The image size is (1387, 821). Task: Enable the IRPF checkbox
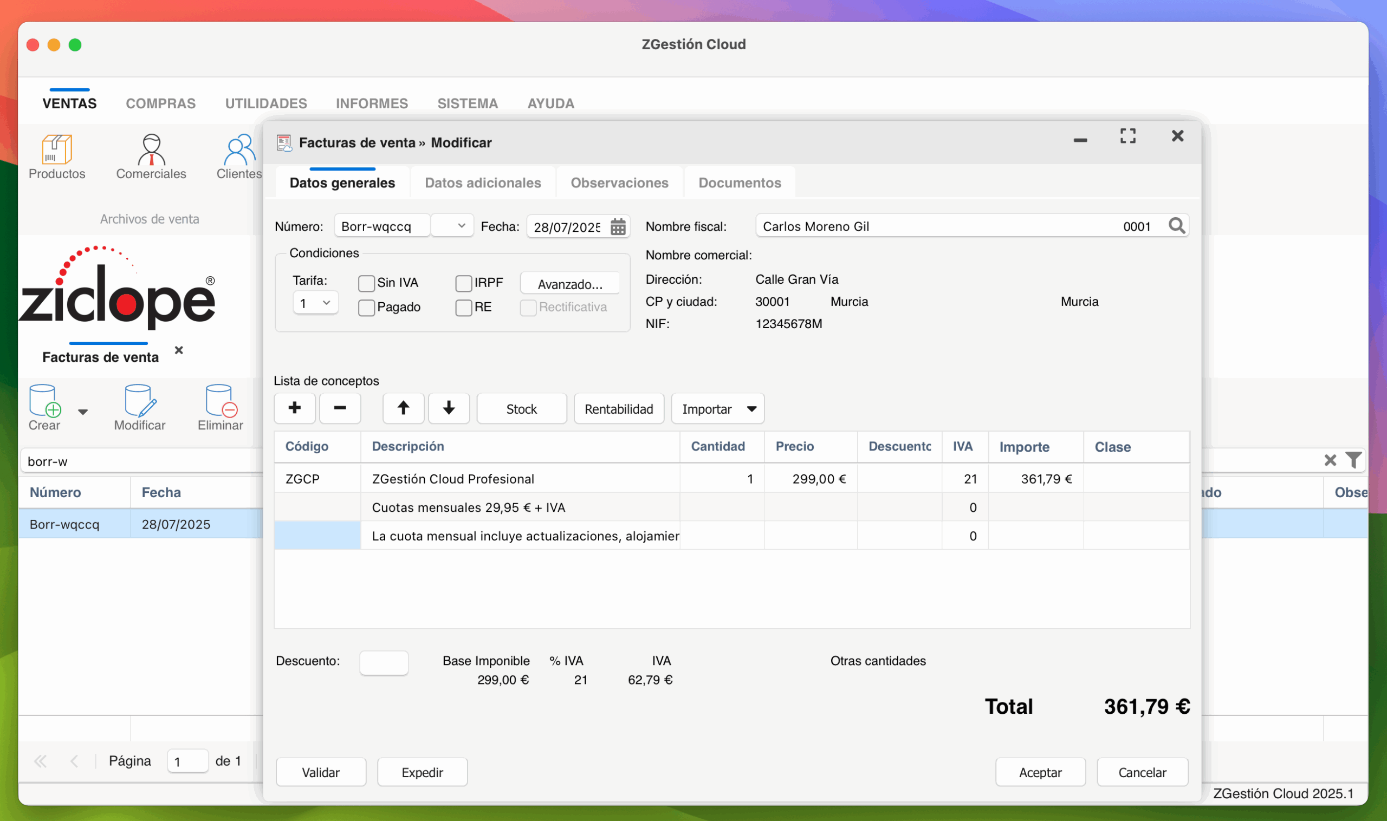[463, 283]
